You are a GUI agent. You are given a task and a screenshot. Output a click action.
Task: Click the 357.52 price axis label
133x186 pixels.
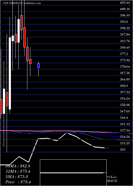[124, 92]
